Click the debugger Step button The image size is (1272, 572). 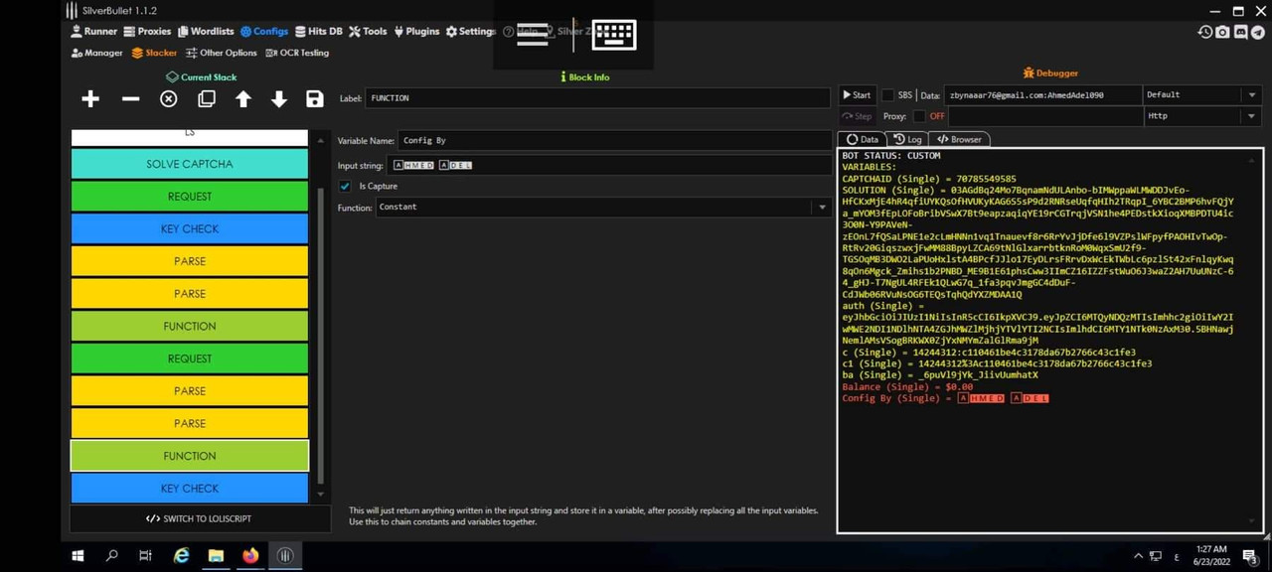(x=857, y=116)
